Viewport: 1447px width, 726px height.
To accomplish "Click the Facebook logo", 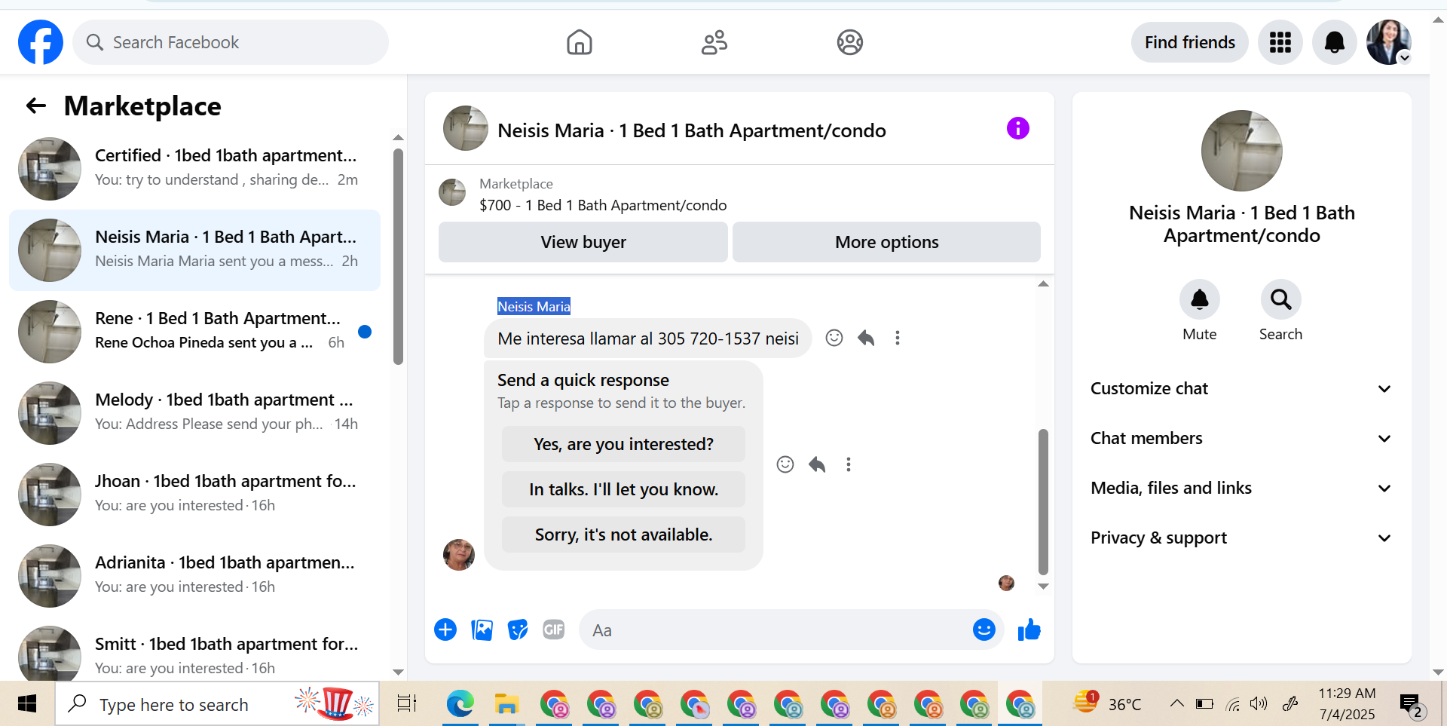I will pos(41,42).
